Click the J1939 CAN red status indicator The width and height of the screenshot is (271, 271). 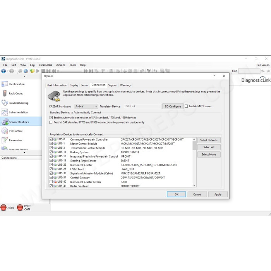20,208
